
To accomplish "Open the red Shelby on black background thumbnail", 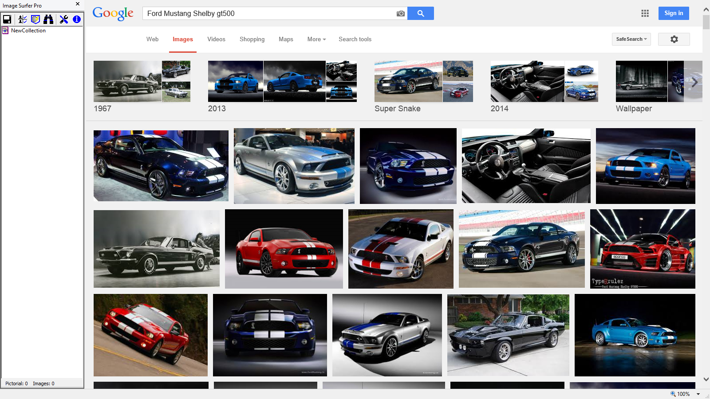I will click(x=284, y=249).
